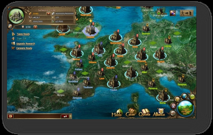Select the Bremen castle
Screen dimensions: 213x135
pyautogui.click(x=146, y=28)
